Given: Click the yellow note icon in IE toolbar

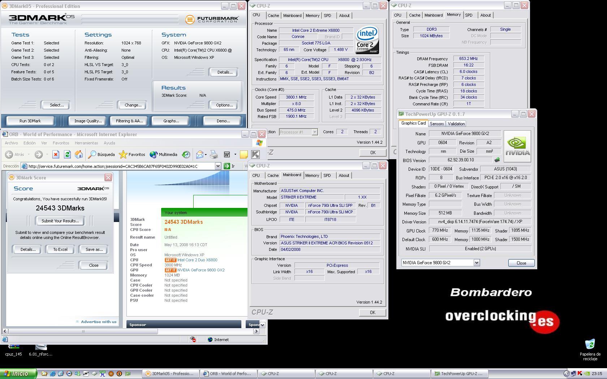Looking at the screenshot, I should click(x=244, y=154).
